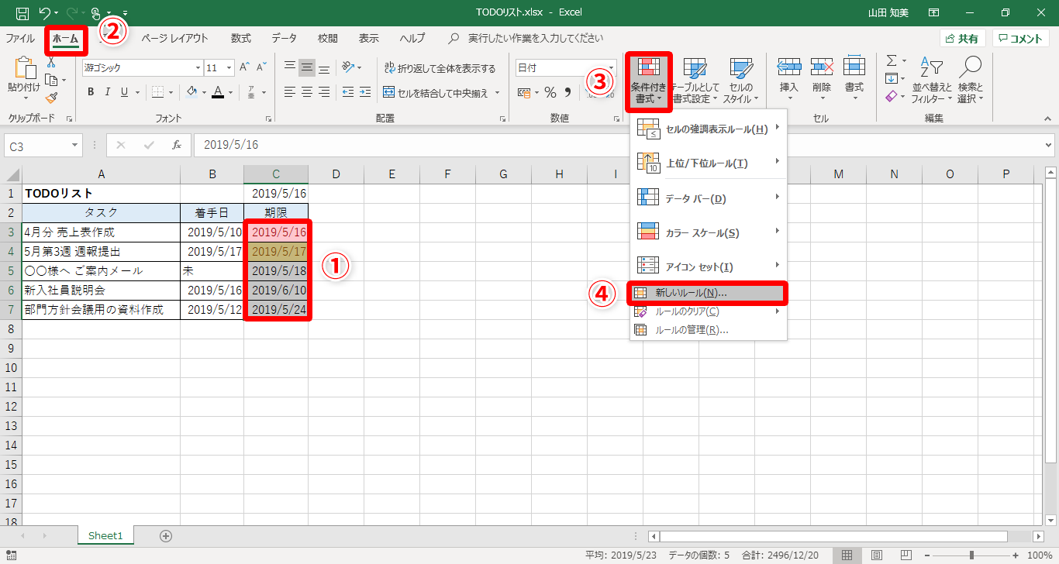Decrease the cell indent

click(x=348, y=93)
